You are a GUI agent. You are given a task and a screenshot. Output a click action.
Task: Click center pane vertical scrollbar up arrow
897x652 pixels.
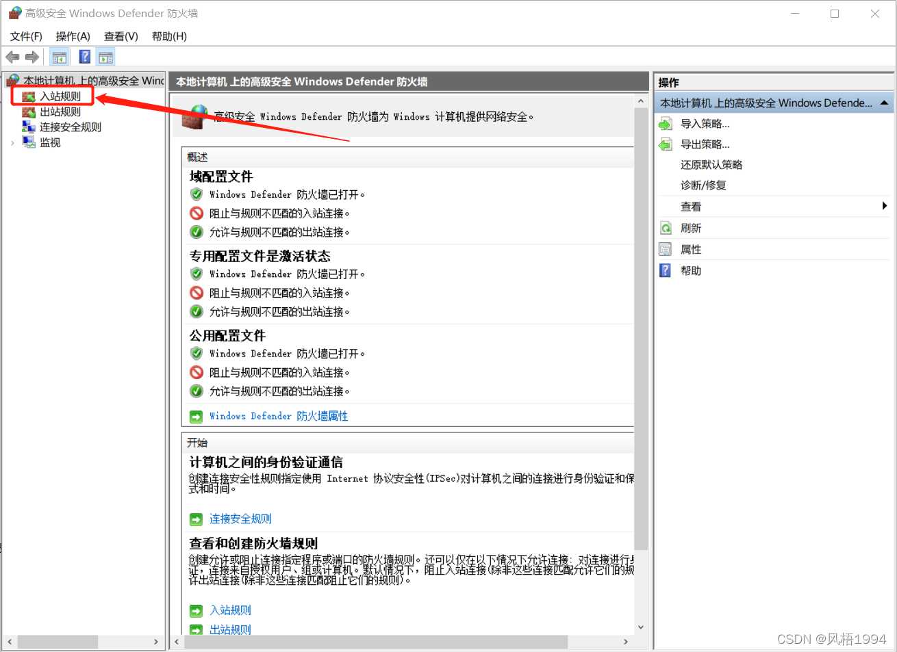pyautogui.click(x=641, y=101)
